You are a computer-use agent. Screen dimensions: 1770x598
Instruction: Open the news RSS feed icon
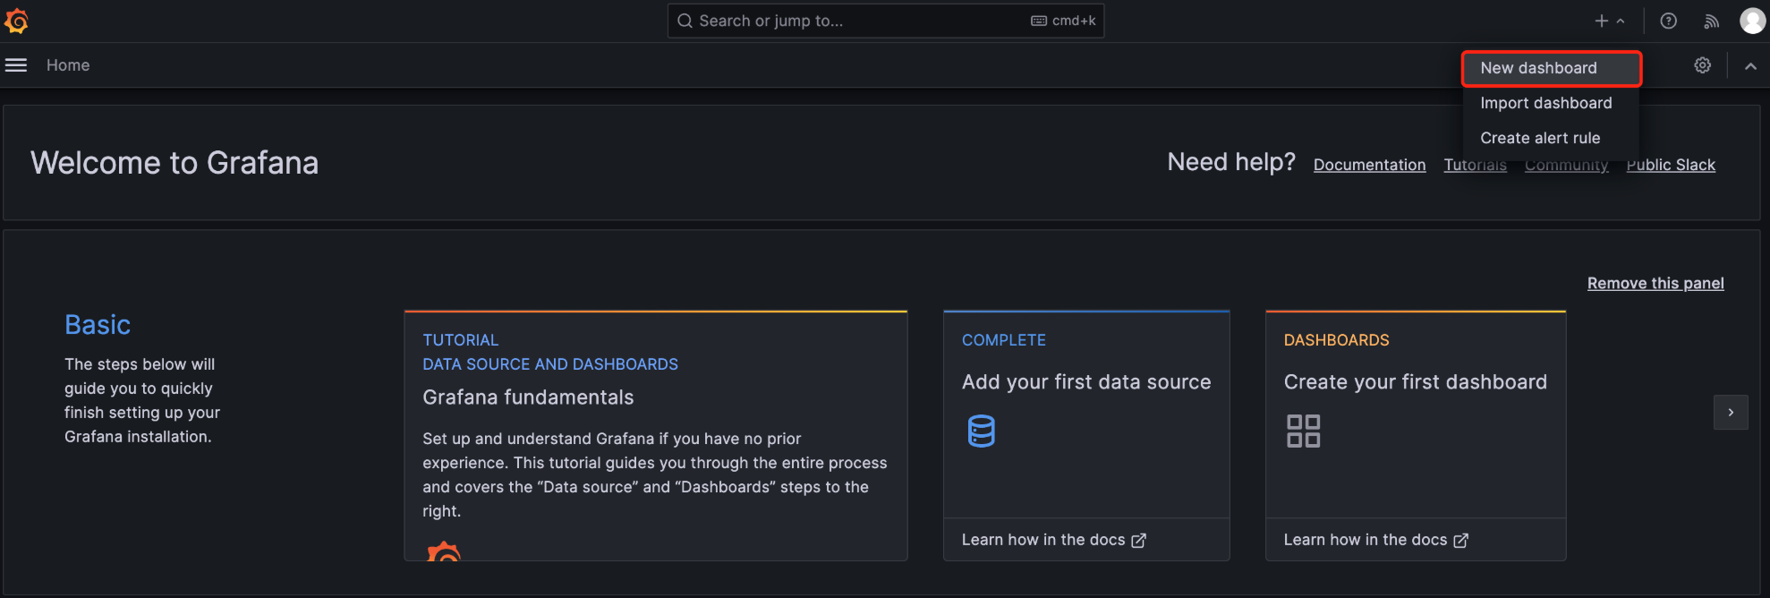1711,21
